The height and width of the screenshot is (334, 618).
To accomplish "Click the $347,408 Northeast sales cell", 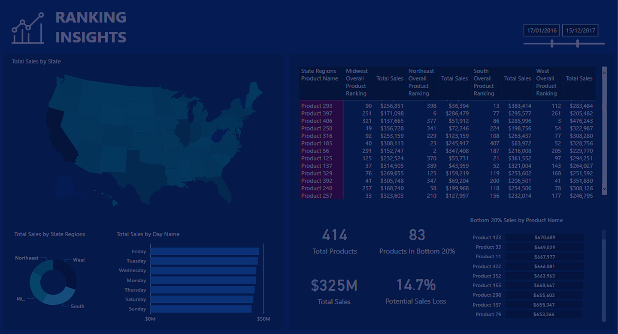I will tap(457, 151).
